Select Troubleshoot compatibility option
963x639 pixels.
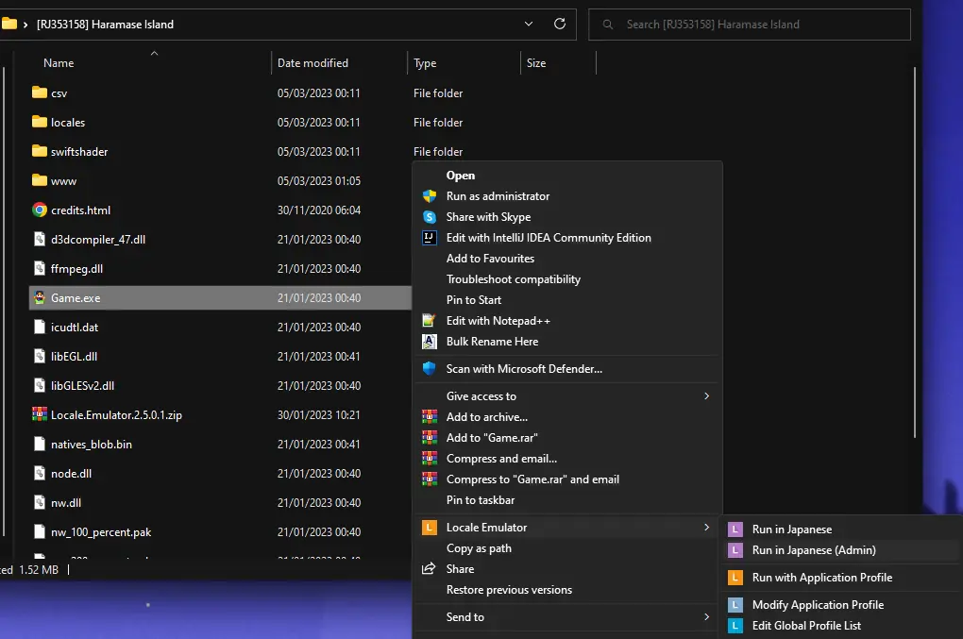point(514,279)
